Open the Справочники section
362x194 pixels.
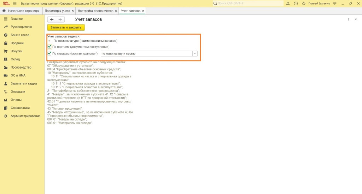tap(20, 108)
